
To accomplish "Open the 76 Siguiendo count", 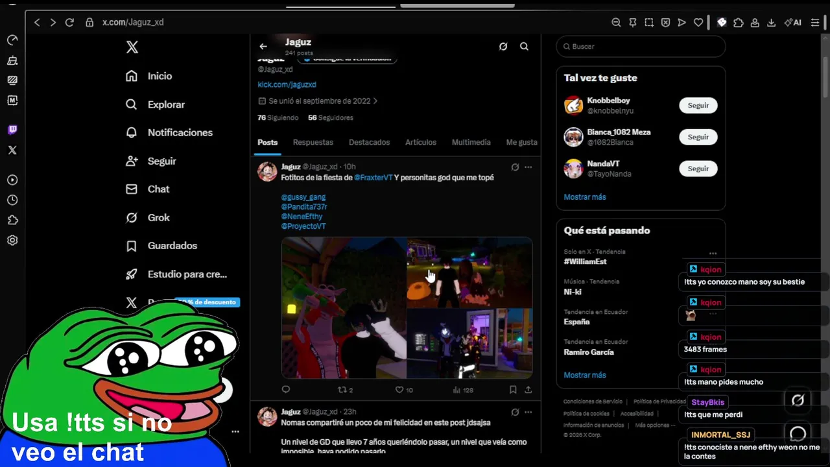I will click(278, 118).
